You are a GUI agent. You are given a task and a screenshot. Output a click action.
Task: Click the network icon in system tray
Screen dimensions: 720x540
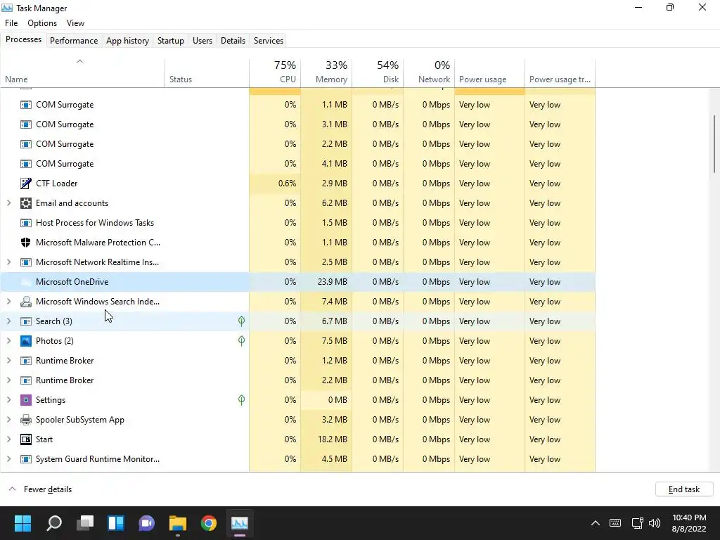click(x=637, y=523)
